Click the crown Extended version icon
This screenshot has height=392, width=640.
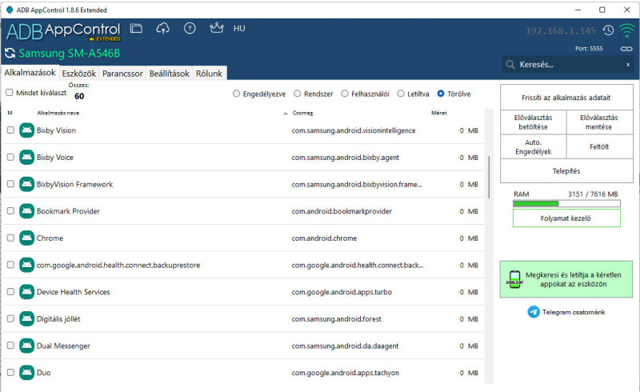tap(216, 28)
